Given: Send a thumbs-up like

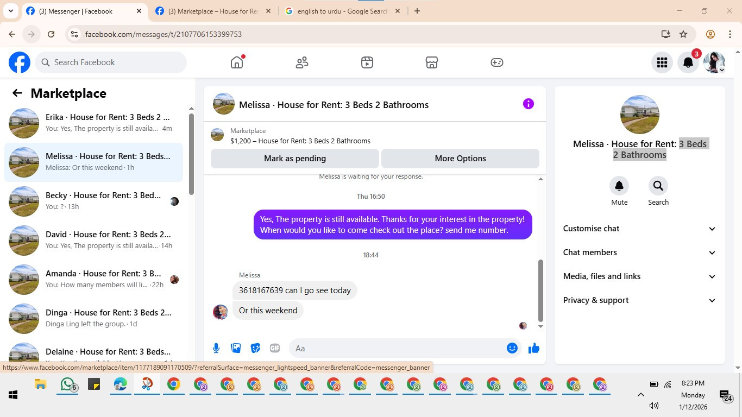Looking at the screenshot, I should click(534, 348).
